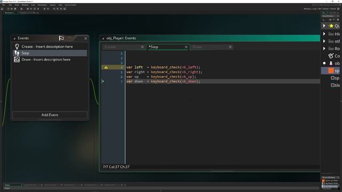Click the Draw event icon
The height and width of the screenshot is (192, 342).
click(17, 59)
